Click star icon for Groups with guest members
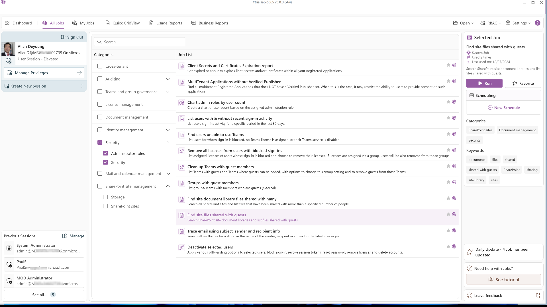Screen dimensions: 547x307 [448, 182]
